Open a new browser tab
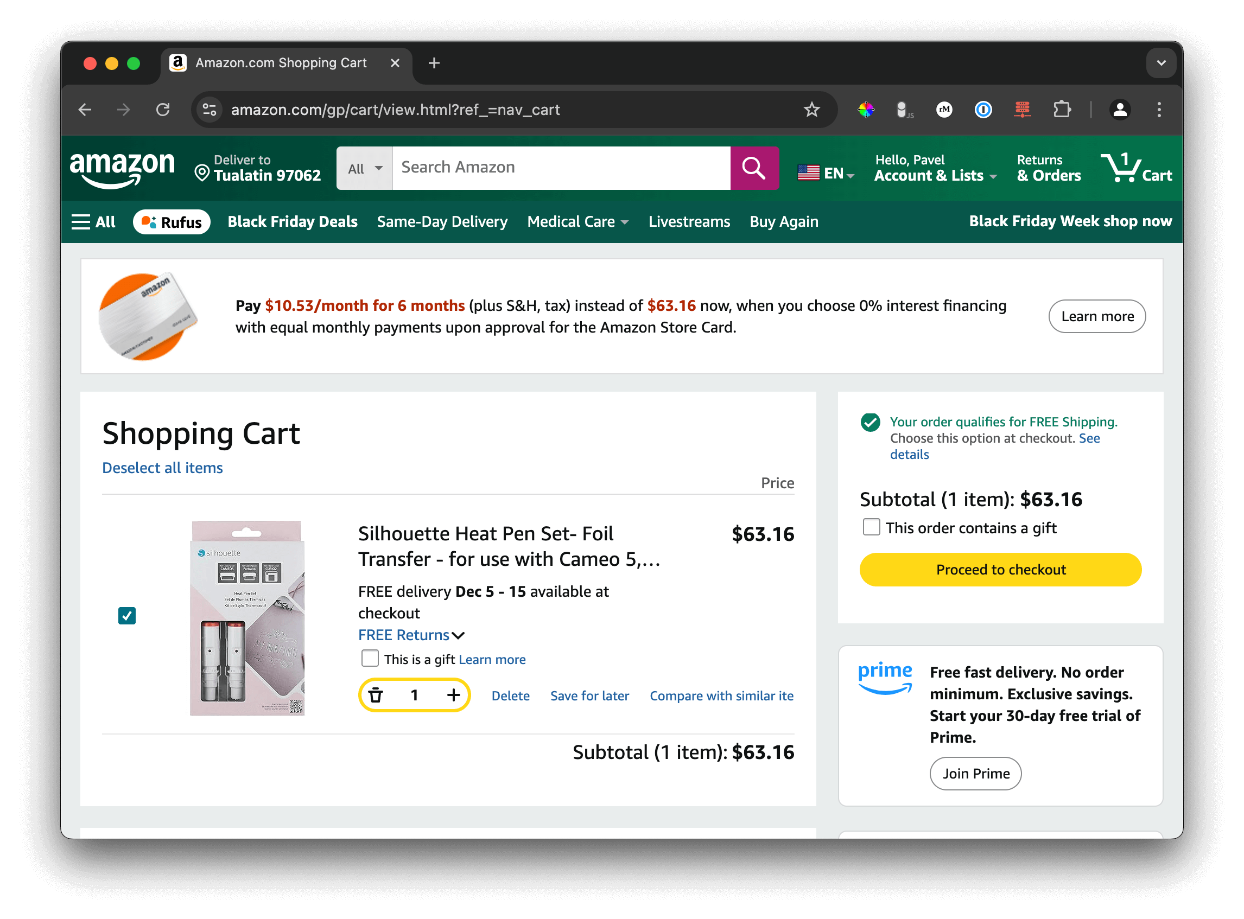1244x919 pixels. 434,63
